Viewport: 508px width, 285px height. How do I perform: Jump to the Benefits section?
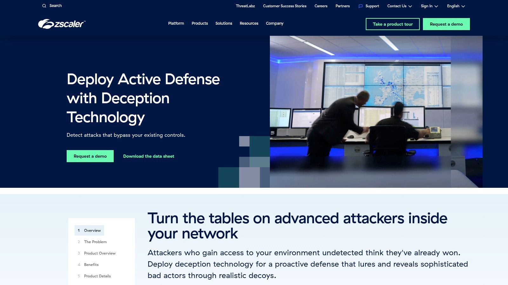pyautogui.click(x=91, y=264)
